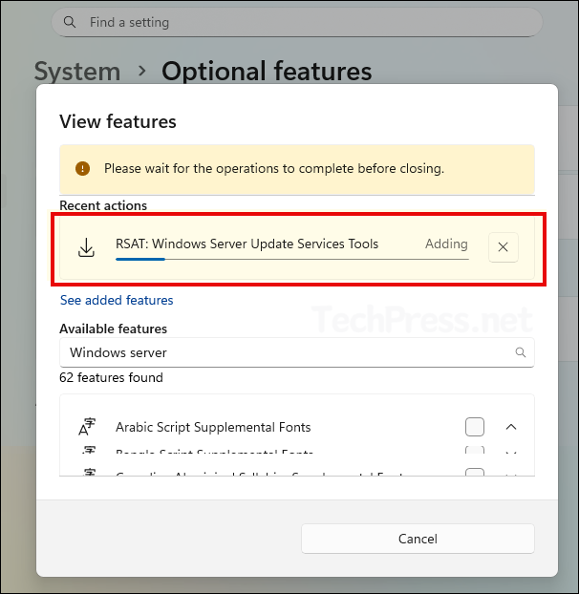Image resolution: width=579 pixels, height=594 pixels.
Task: Click the Arabic Script fonts language icon
Action: pyautogui.click(x=88, y=427)
